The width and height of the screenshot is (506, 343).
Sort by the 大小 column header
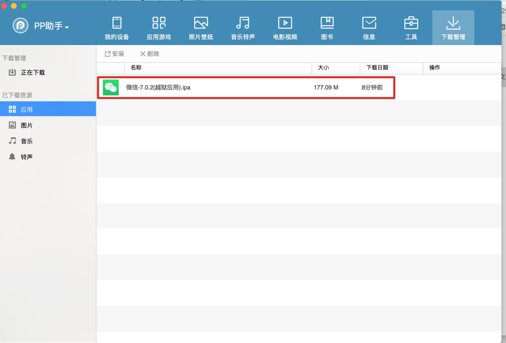point(336,68)
